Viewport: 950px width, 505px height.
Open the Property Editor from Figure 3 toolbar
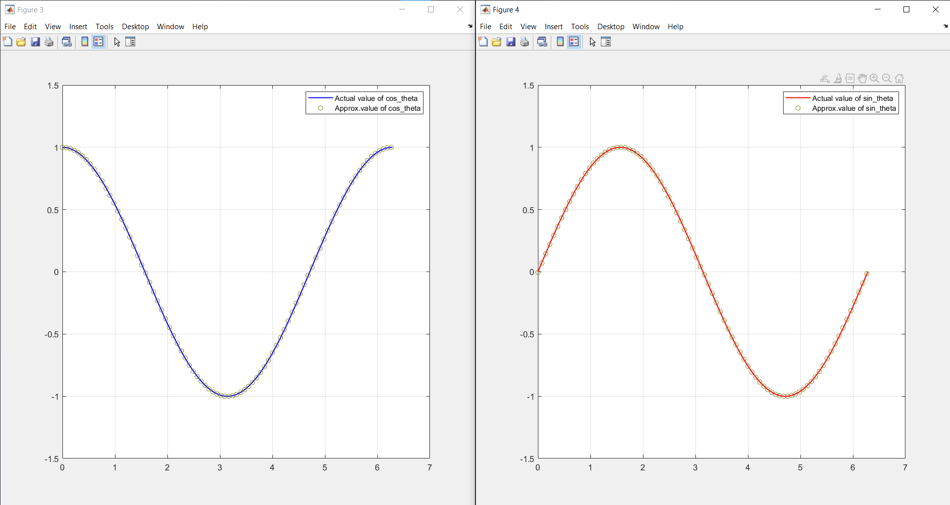tap(130, 42)
